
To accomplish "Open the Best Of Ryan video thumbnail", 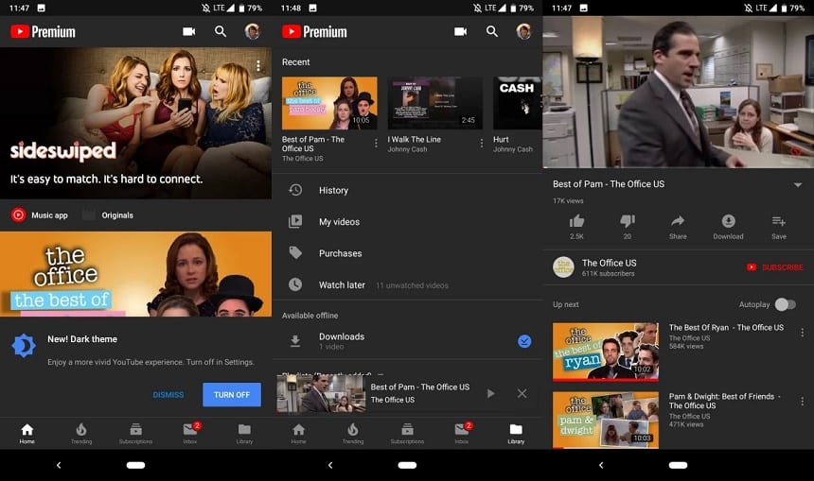I will pyautogui.click(x=605, y=351).
